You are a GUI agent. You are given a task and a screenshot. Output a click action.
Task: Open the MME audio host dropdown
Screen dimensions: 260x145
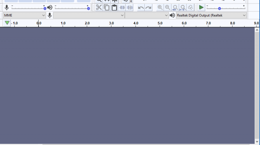(x=25, y=15)
